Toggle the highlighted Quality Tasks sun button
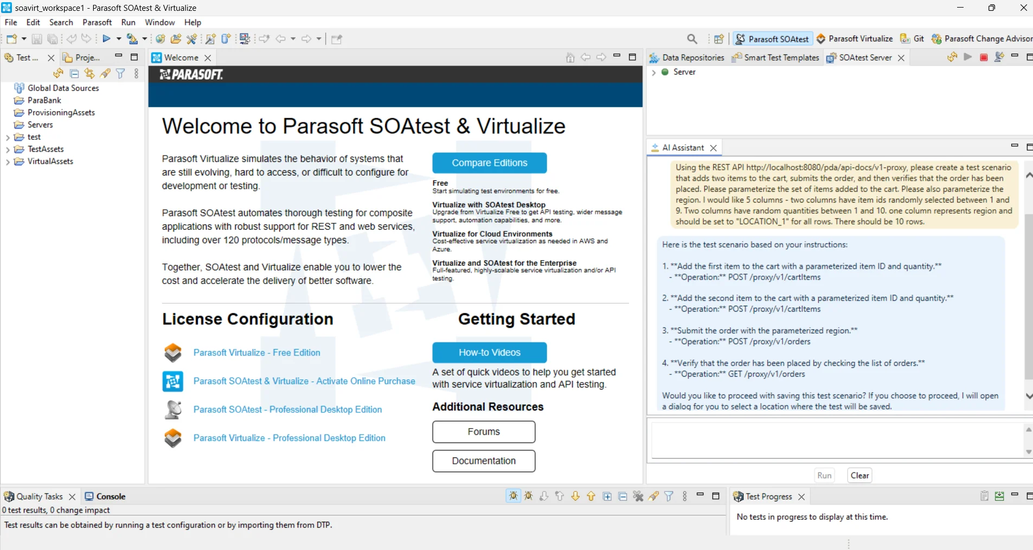This screenshot has width=1033, height=550. pos(513,496)
